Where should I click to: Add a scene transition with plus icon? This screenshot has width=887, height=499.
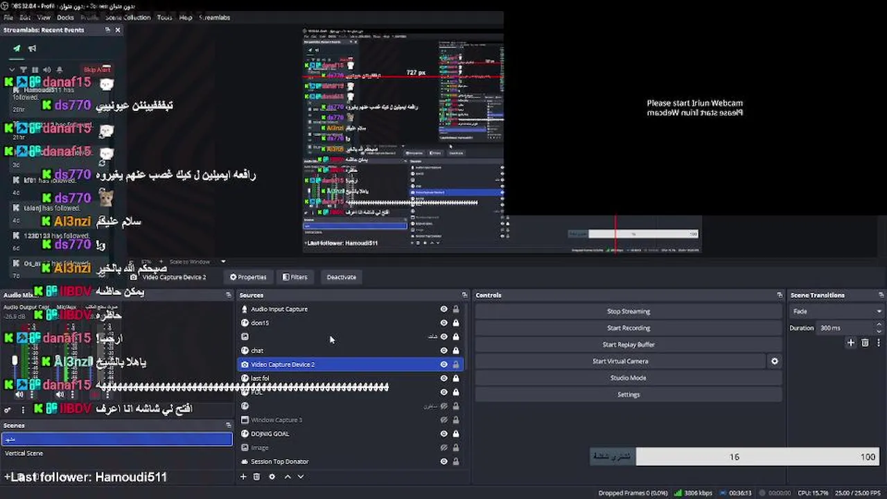click(851, 342)
